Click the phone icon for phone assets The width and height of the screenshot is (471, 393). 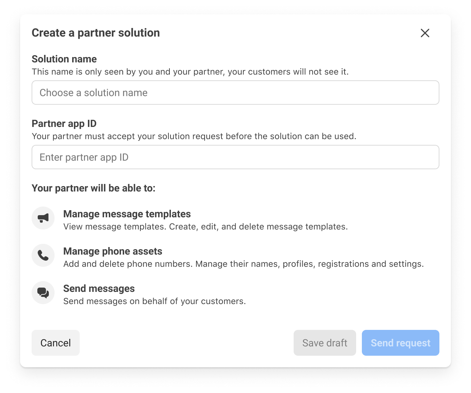point(43,255)
